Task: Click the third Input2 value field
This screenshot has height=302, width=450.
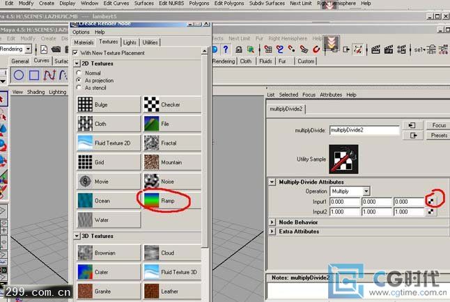Action: 409,212
